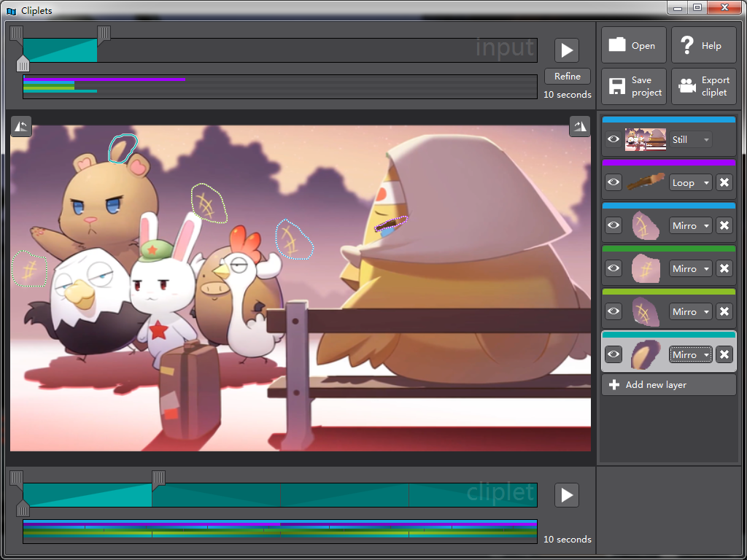
Task: Select the lime green Mirror layer thumbnail
Action: point(645,311)
